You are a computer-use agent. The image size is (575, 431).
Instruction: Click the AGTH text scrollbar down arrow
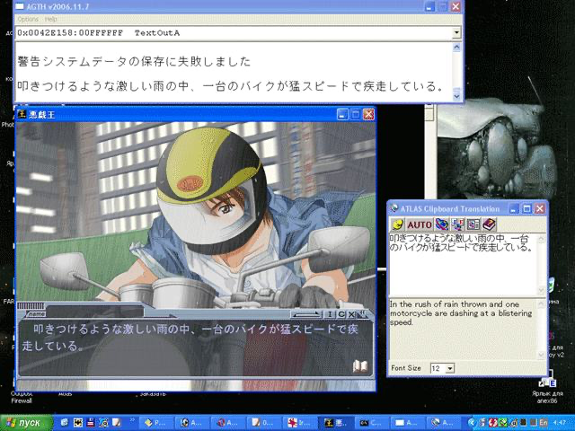(456, 96)
